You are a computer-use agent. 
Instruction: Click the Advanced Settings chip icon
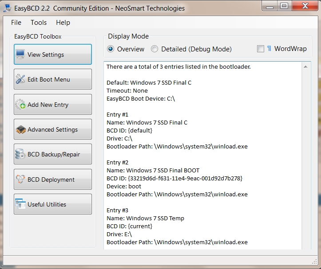click(21, 129)
